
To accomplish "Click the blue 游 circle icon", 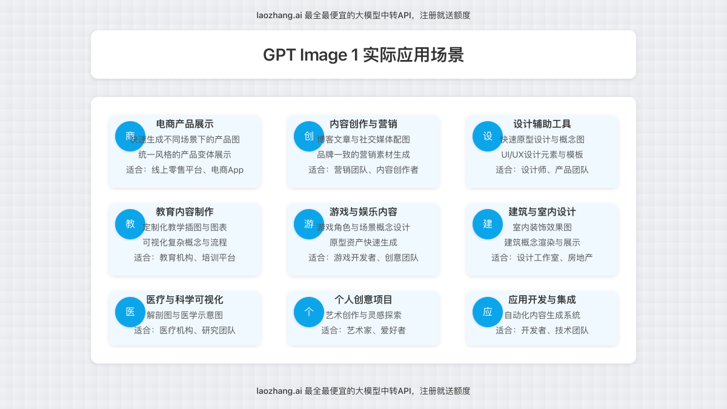I will point(309,224).
